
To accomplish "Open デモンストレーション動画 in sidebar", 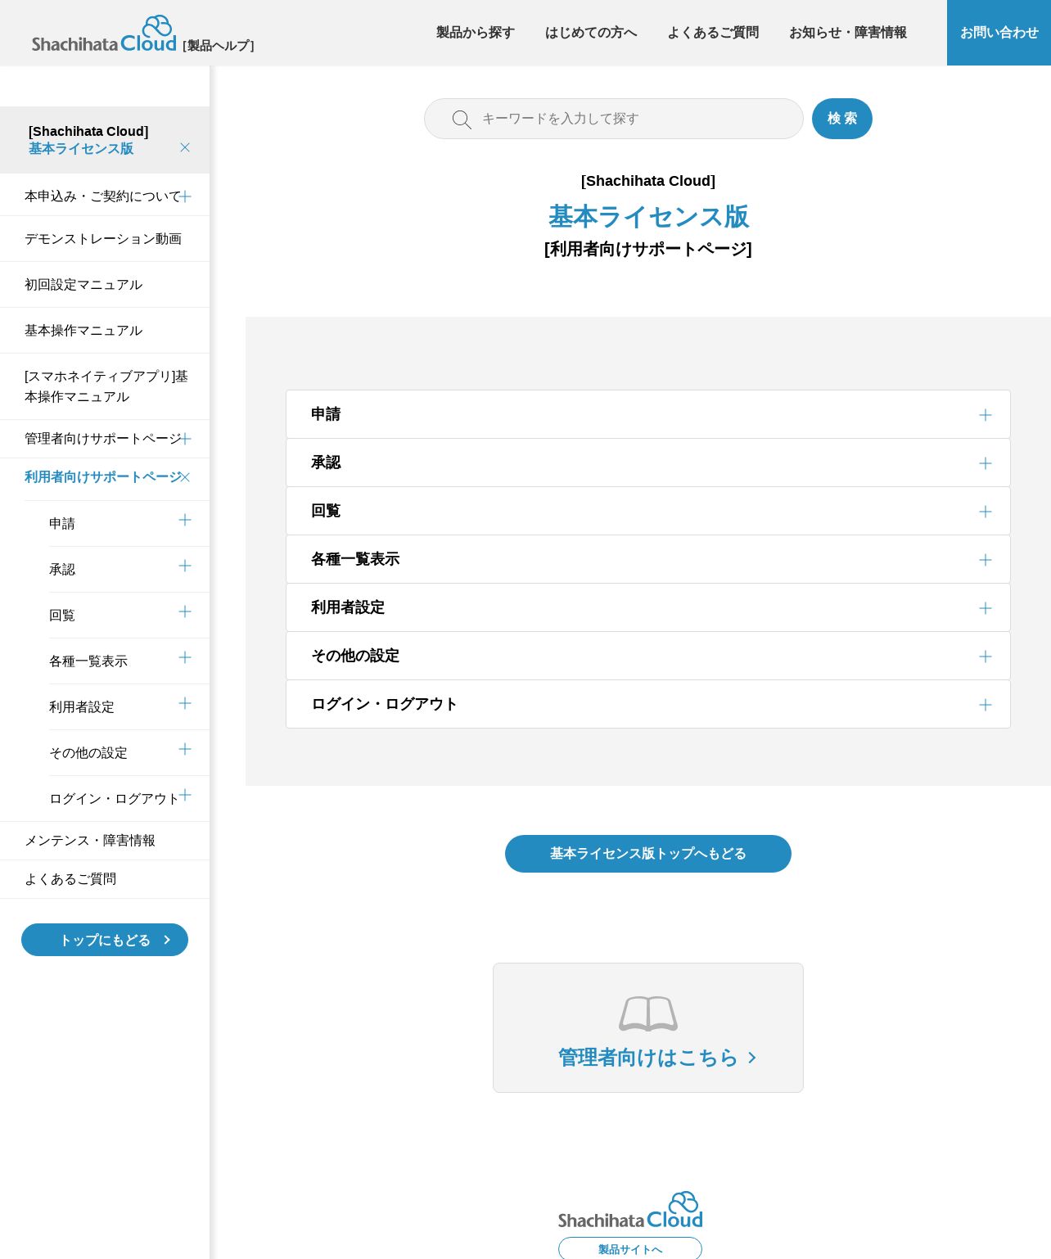I will point(103,239).
